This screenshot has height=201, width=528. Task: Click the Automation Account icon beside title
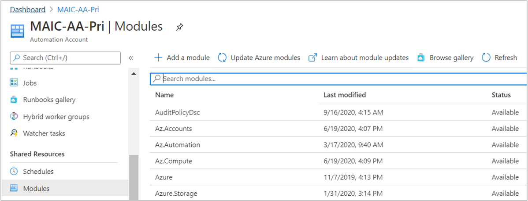click(18, 31)
